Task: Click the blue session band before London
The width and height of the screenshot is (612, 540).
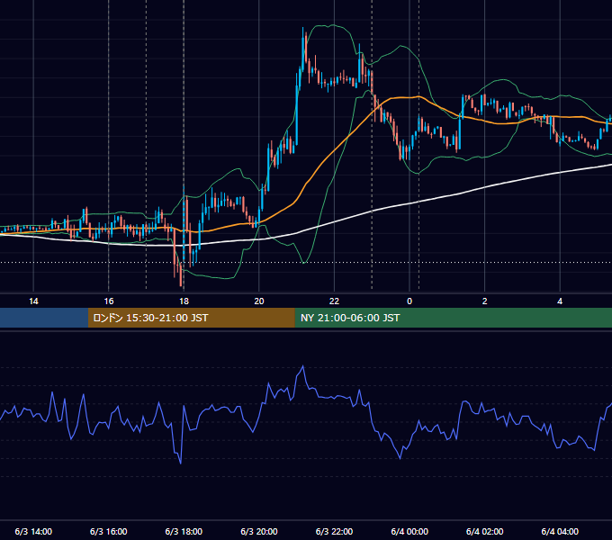Action: [x=44, y=318]
